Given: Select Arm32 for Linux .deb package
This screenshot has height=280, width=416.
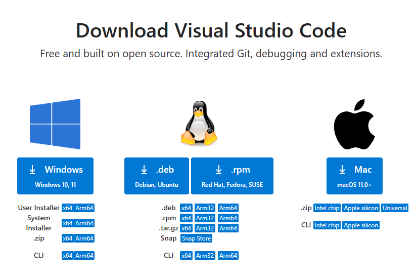Looking at the screenshot, I should coord(205,208).
